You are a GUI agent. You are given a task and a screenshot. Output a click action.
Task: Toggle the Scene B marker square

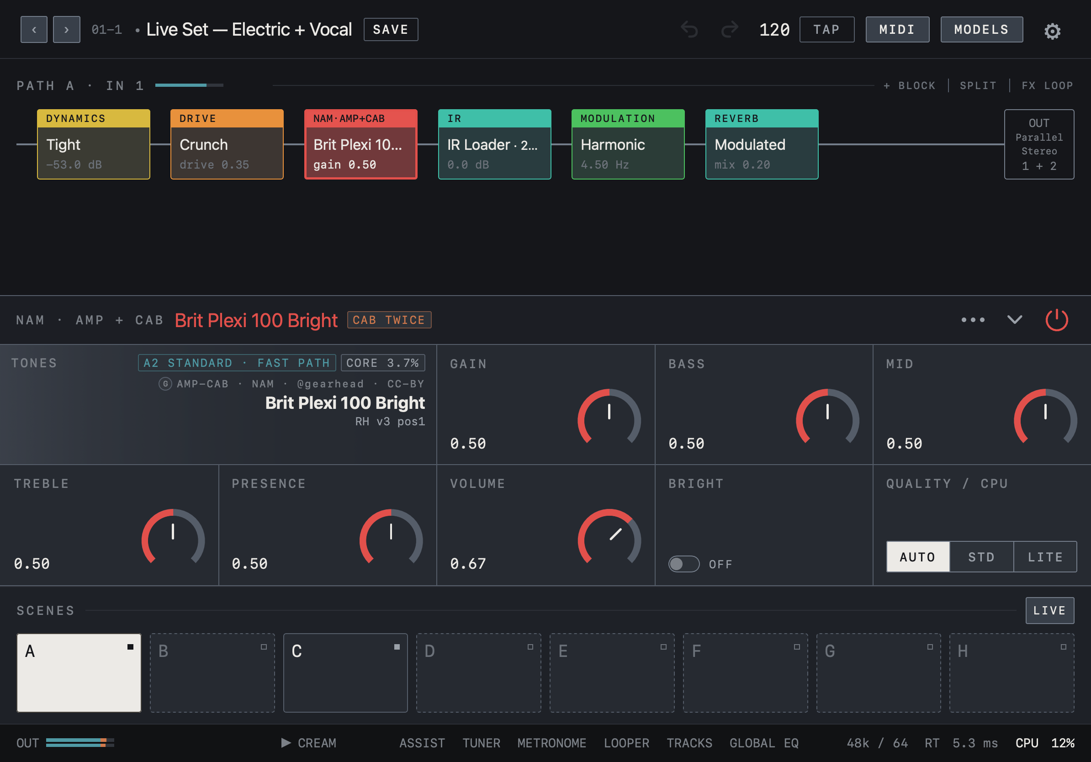click(264, 646)
